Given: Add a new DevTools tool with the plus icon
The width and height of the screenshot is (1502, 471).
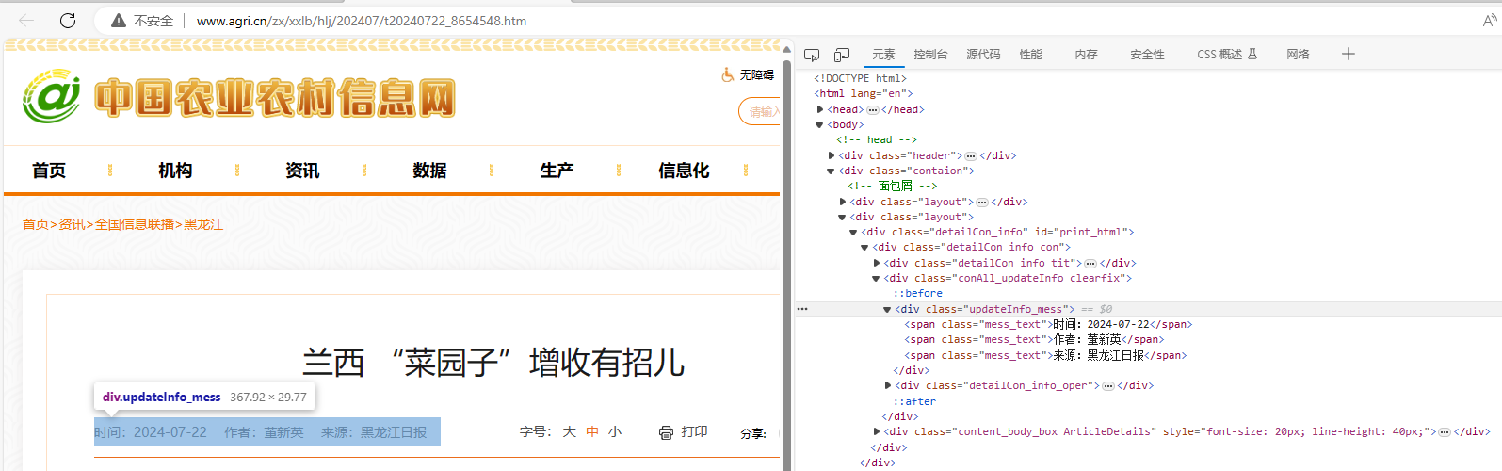Looking at the screenshot, I should coord(1348,54).
